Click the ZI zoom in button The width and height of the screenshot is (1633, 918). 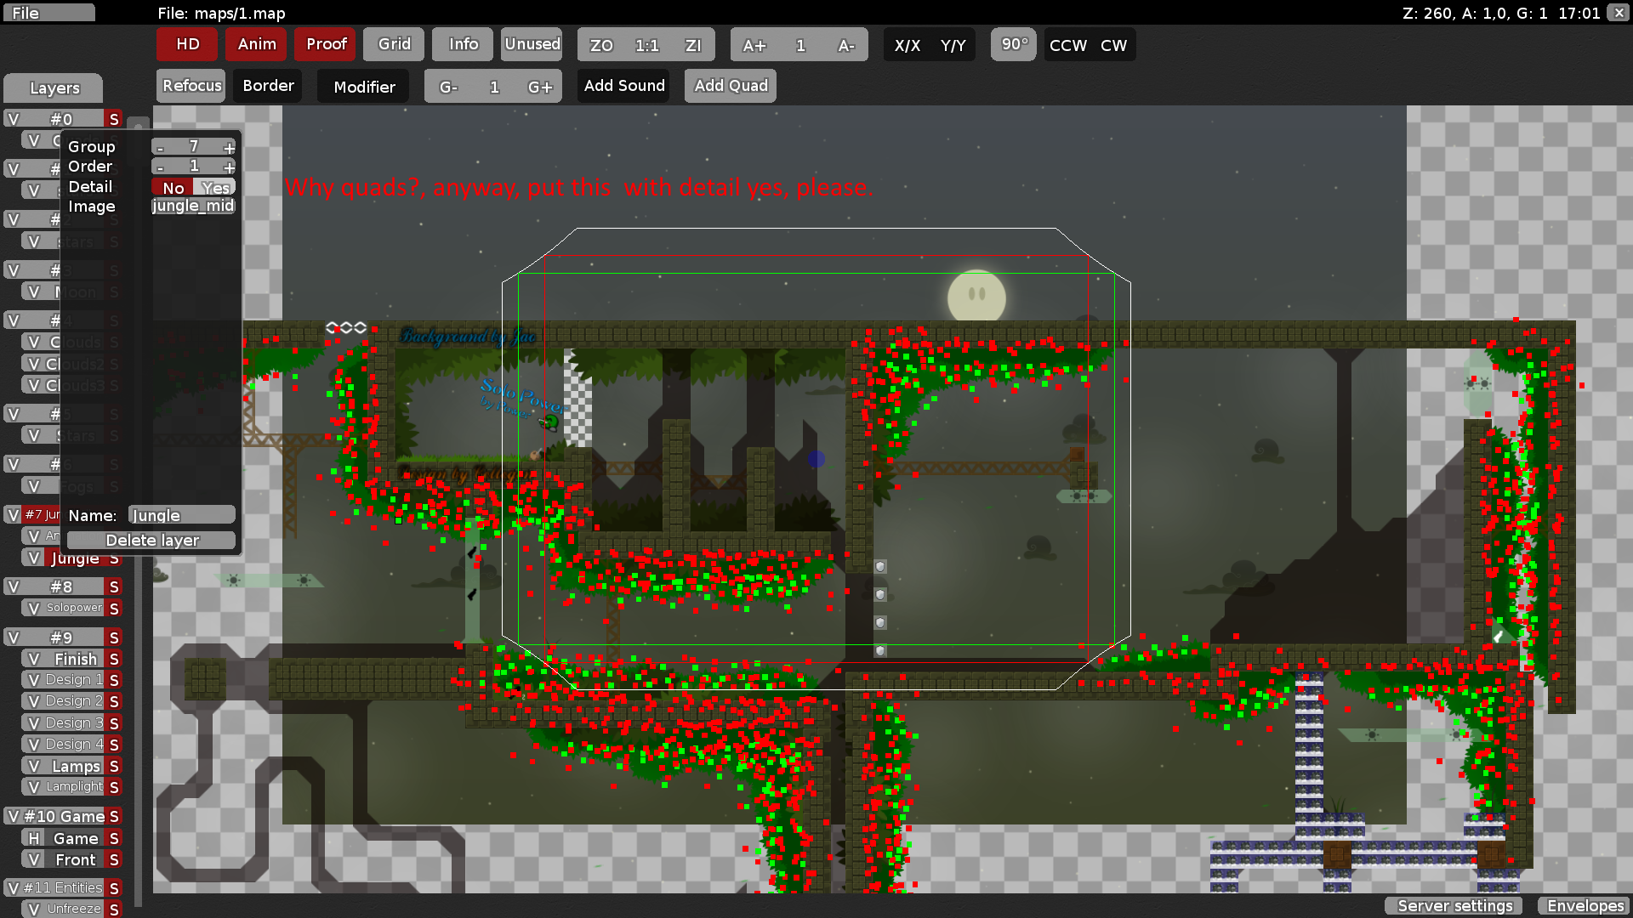(693, 45)
